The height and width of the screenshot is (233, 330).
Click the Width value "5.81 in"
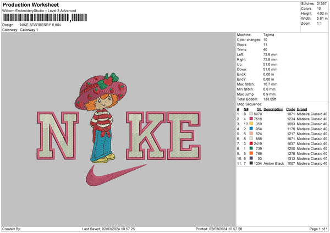(322, 19)
